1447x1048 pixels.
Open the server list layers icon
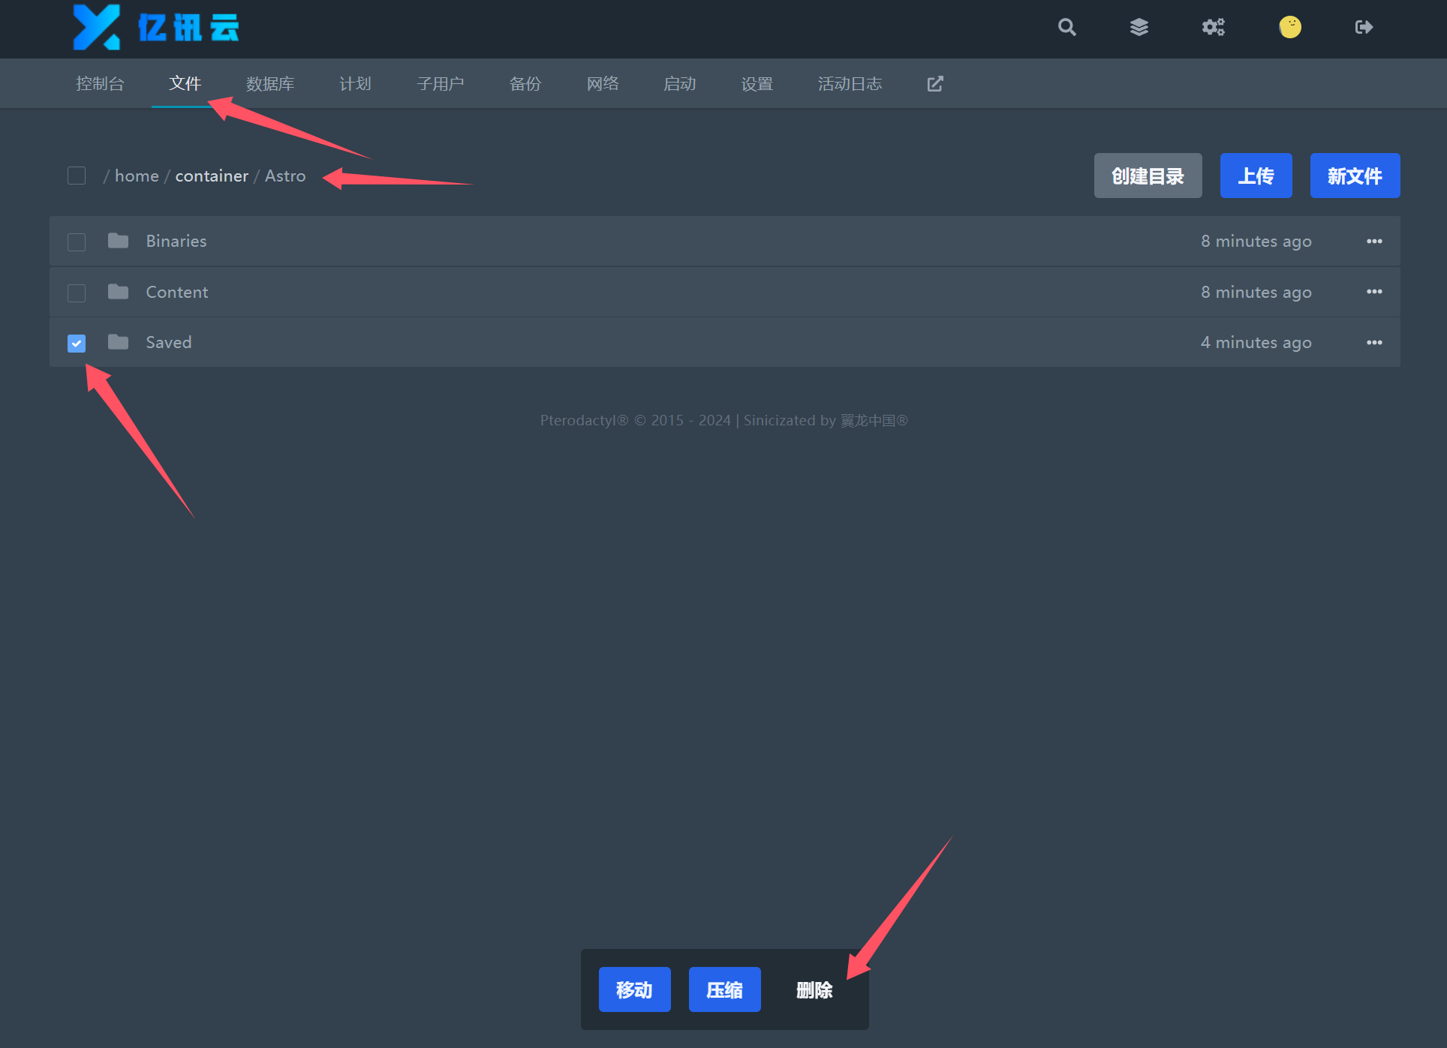[1139, 27]
